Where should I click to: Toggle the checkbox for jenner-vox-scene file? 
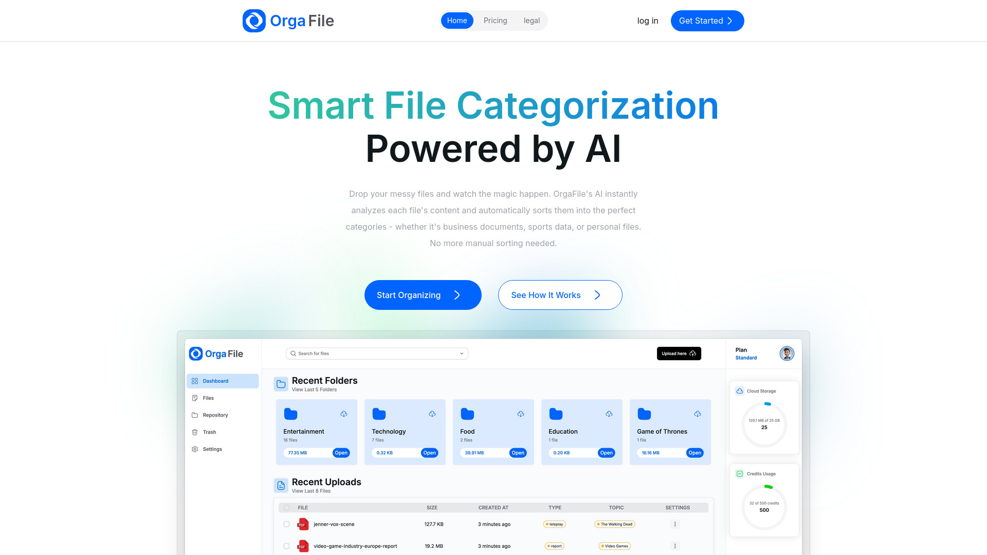(x=287, y=524)
